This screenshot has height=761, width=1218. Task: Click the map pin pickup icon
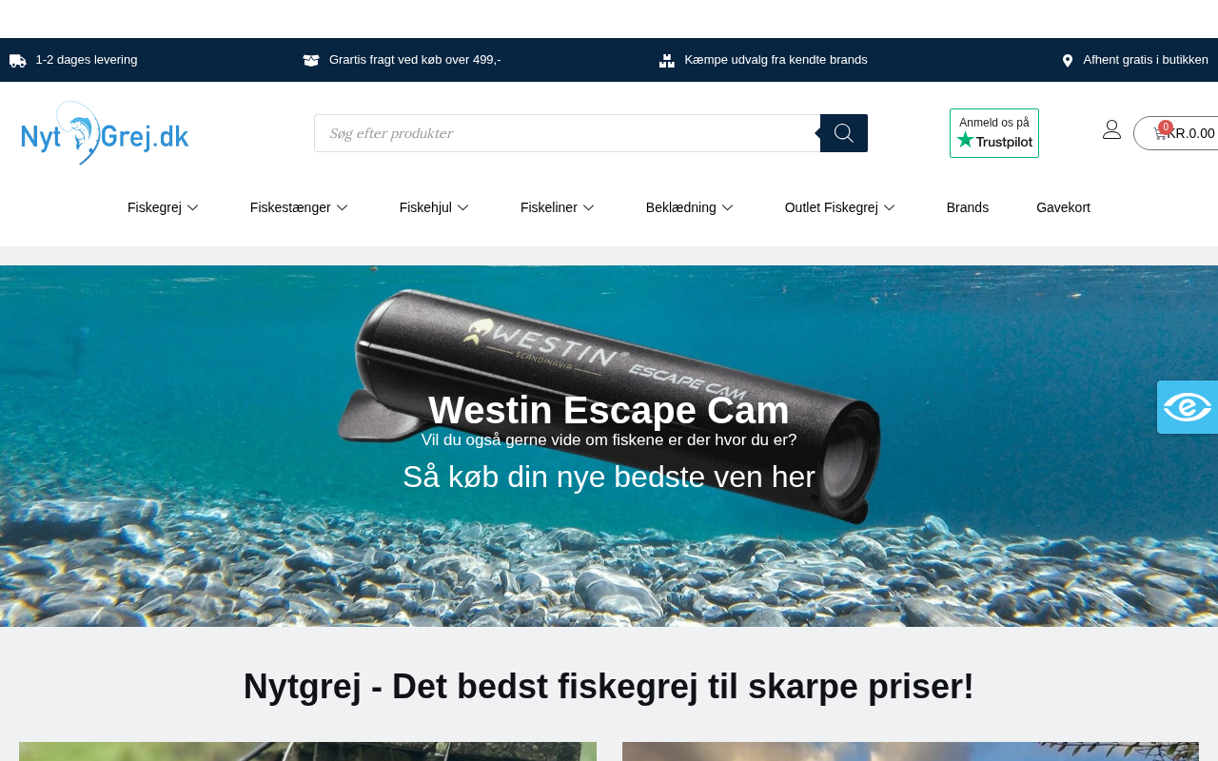(1068, 61)
